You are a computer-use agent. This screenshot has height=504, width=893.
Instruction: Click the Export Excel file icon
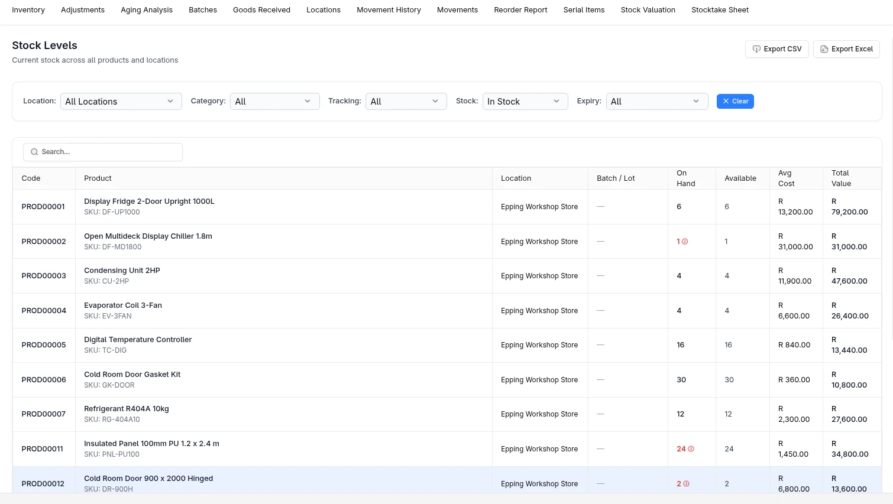coord(824,49)
